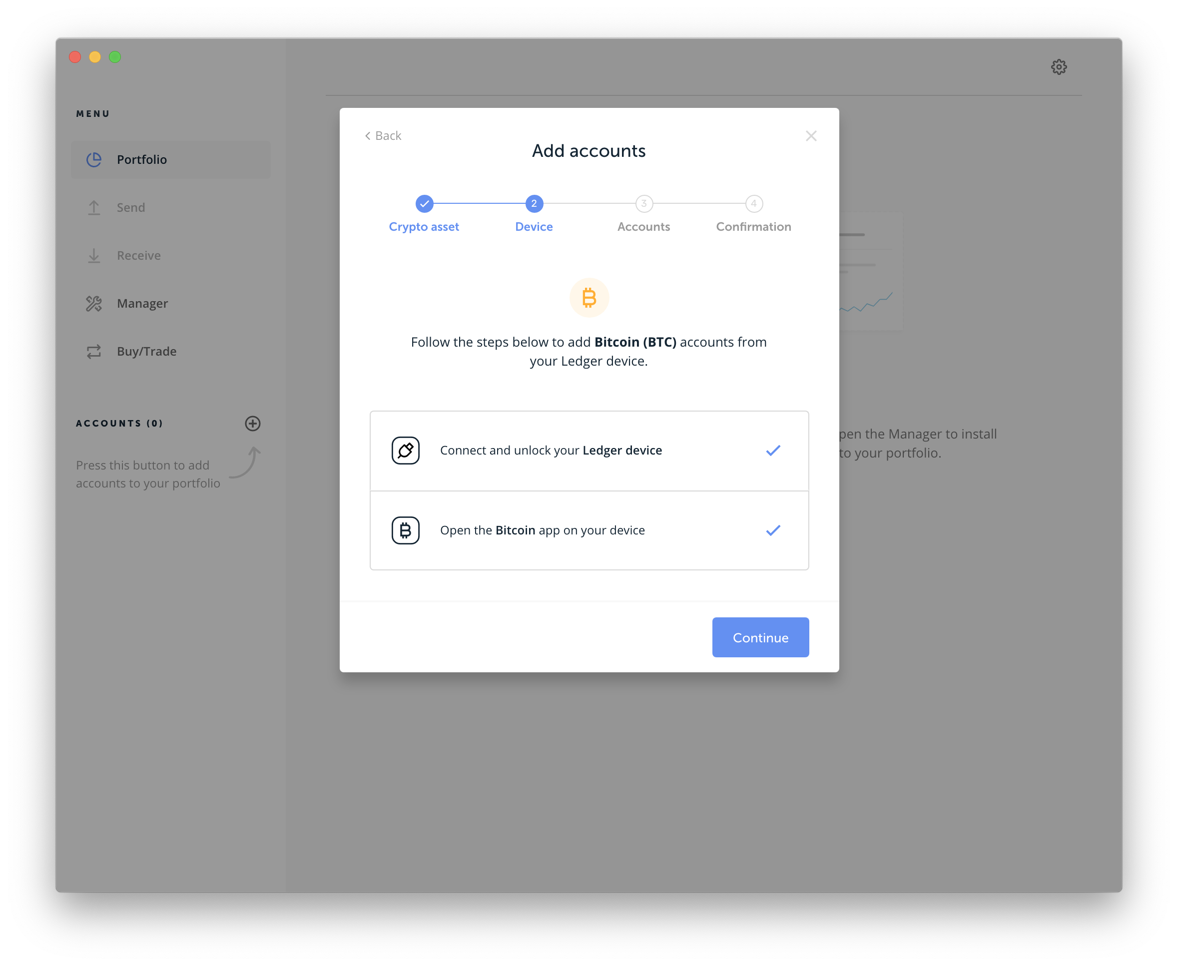Select step 3 Accounts in the stepper
Screen dimensions: 1178x966
tap(643, 204)
